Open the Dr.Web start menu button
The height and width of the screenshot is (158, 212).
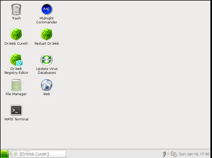click(x=4, y=154)
